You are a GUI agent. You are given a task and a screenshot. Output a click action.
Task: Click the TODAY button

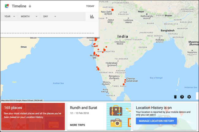click(x=90, y=6)
